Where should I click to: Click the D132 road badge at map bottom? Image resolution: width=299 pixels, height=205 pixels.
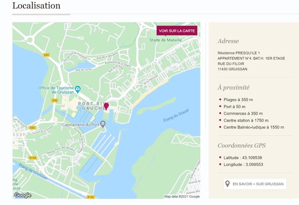[x=91, y=197]
